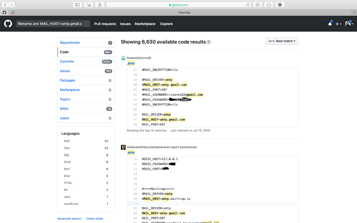Expand the plus create-new menu
This screenshot has width=357, height=223.
pos(338,24)
